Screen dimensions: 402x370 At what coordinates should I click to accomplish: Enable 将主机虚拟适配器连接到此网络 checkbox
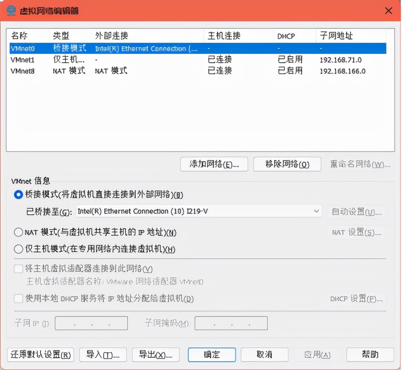[x=17, y=268]
